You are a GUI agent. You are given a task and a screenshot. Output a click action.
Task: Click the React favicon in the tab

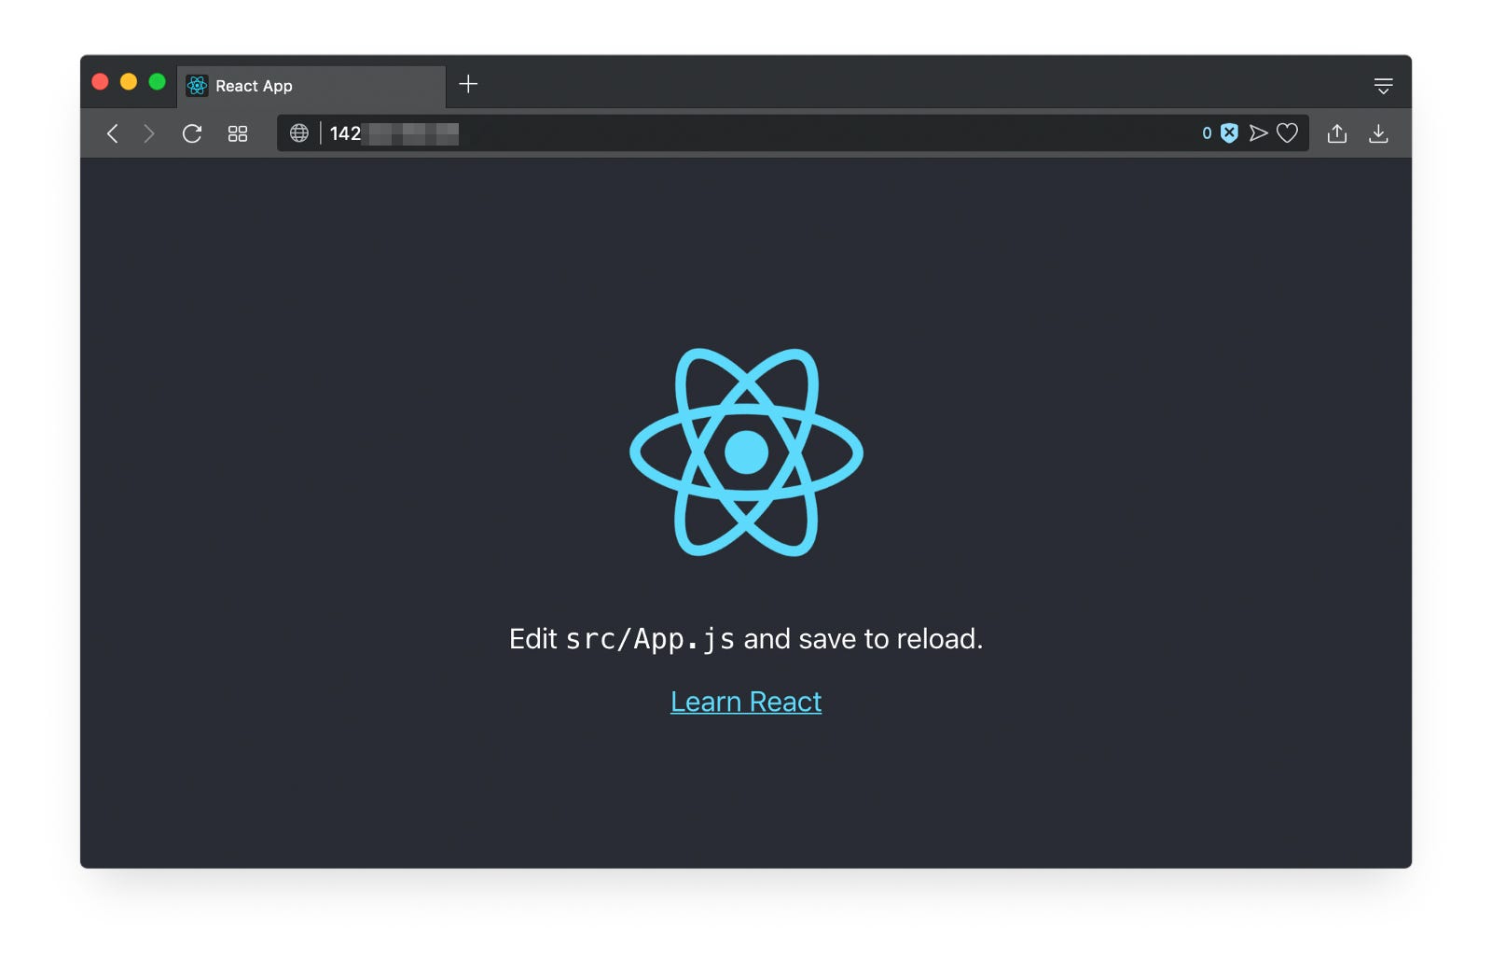(198, 86)
